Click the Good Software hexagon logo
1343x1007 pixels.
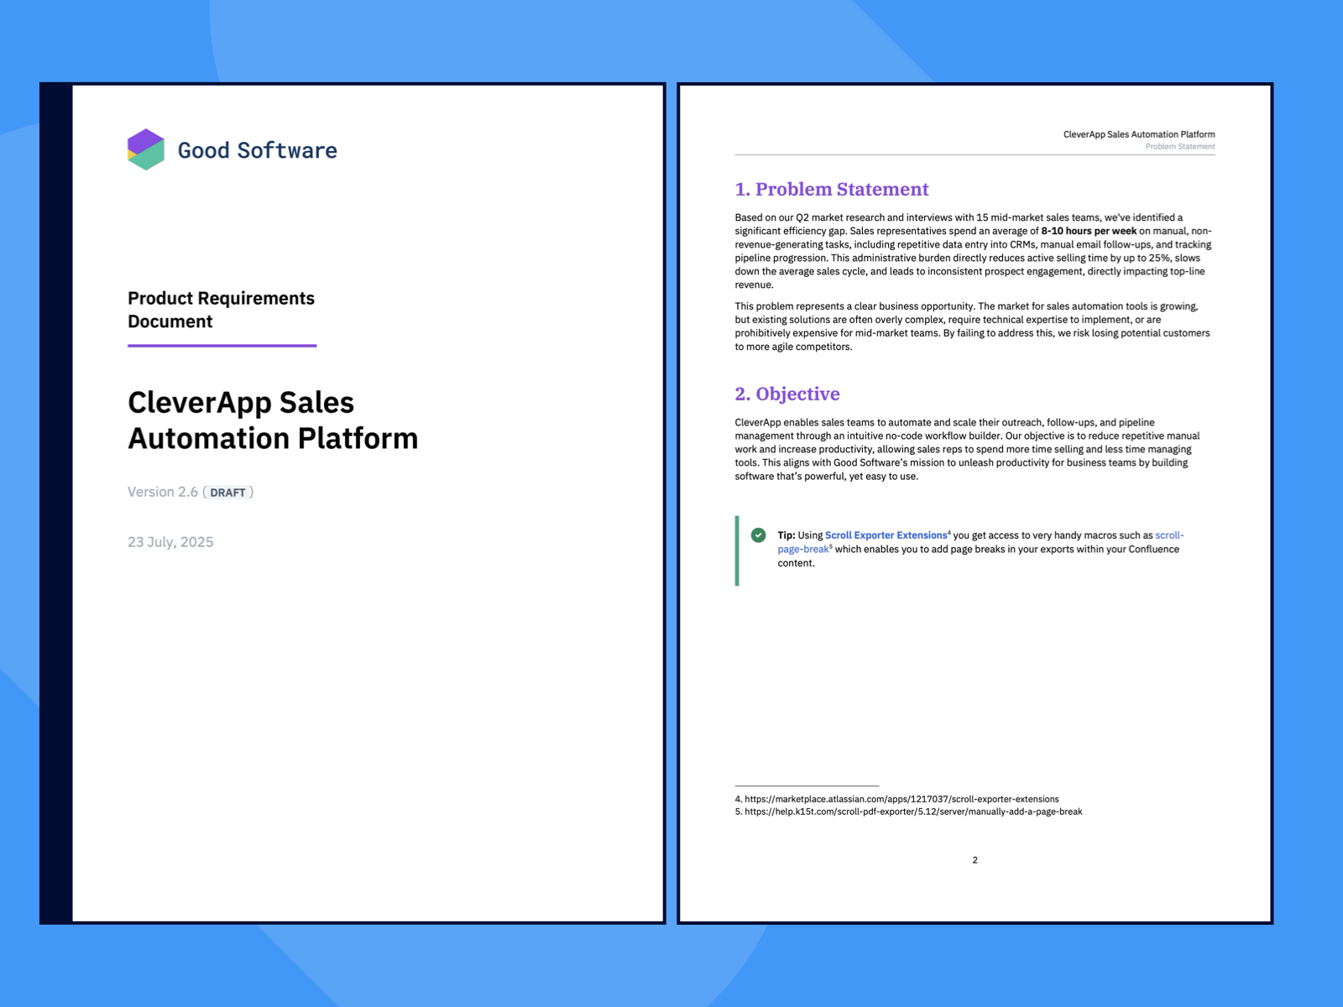point(146,149)
